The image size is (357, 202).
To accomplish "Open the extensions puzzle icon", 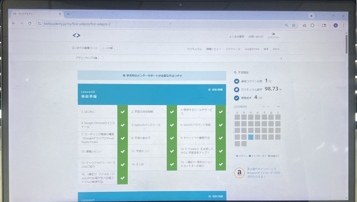I will point(312,26).
